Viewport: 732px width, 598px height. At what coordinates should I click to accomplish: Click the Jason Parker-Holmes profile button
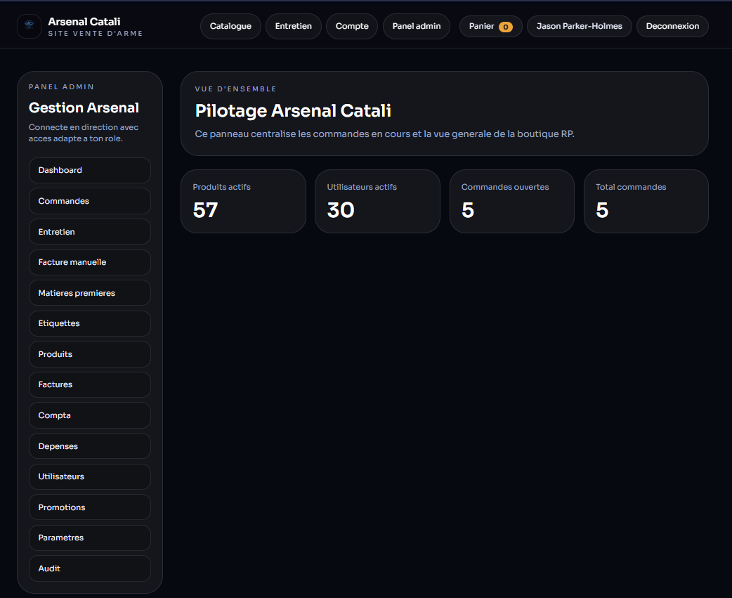[580, 26]
